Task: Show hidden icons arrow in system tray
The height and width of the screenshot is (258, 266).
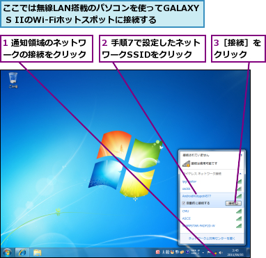Action: coord(203,252)
